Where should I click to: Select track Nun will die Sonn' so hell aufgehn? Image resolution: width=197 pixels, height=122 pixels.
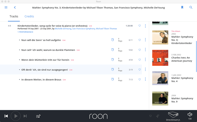tap(41, 40)
